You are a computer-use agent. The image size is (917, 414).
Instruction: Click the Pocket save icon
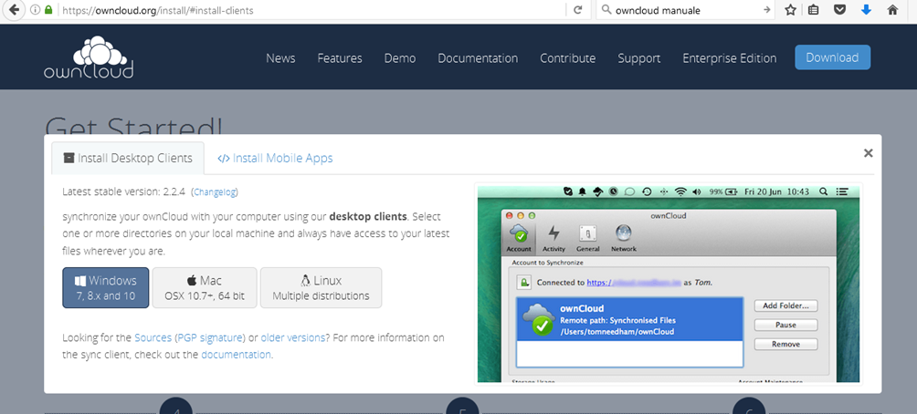(839, 10)
